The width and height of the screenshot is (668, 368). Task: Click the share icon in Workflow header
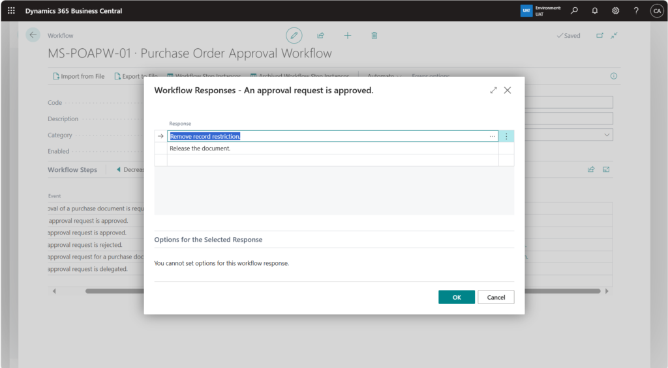321,35
